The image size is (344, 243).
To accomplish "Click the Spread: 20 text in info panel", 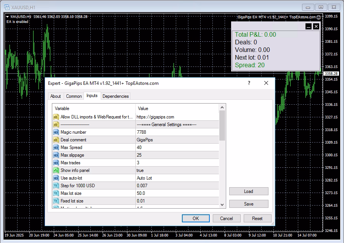I will click(250, 65).
